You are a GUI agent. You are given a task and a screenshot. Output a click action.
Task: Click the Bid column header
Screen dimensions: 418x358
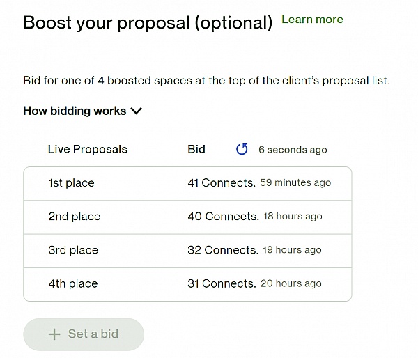click(x=196, y=149)
